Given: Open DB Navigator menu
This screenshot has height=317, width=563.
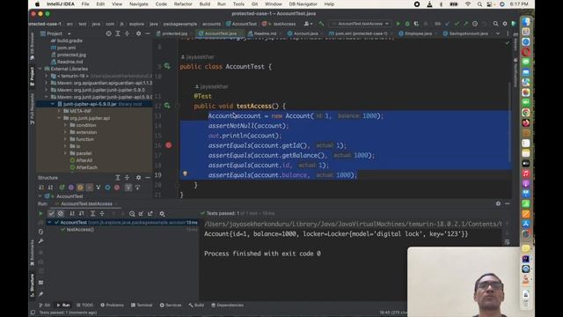Looking at the screenshot, I should coord(303,4).
